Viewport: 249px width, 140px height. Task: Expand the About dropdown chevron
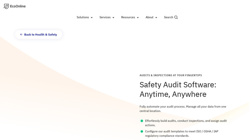tap(156, 17)
